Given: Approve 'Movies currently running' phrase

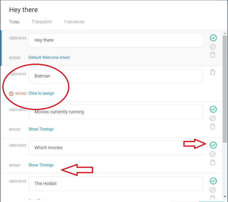Looking at the screenshot, I should pos(213,109).
